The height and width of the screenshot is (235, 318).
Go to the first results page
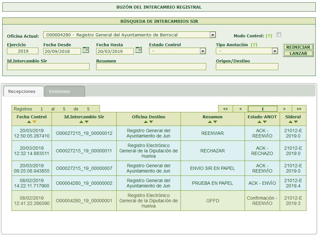tap(225, 109)
